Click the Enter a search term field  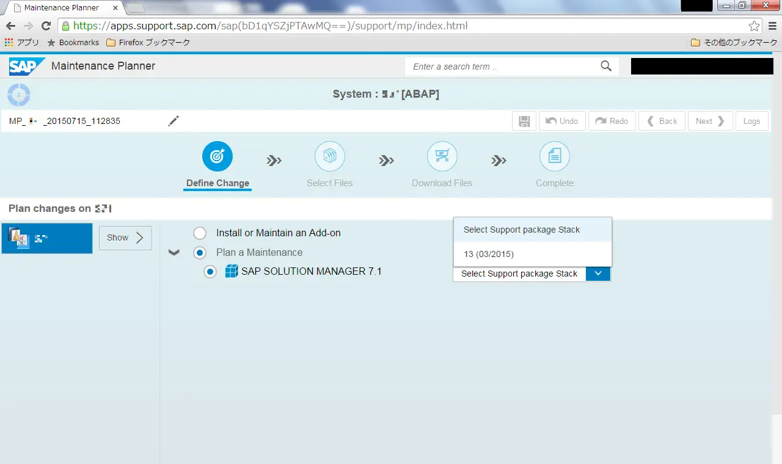coord(501,67)
